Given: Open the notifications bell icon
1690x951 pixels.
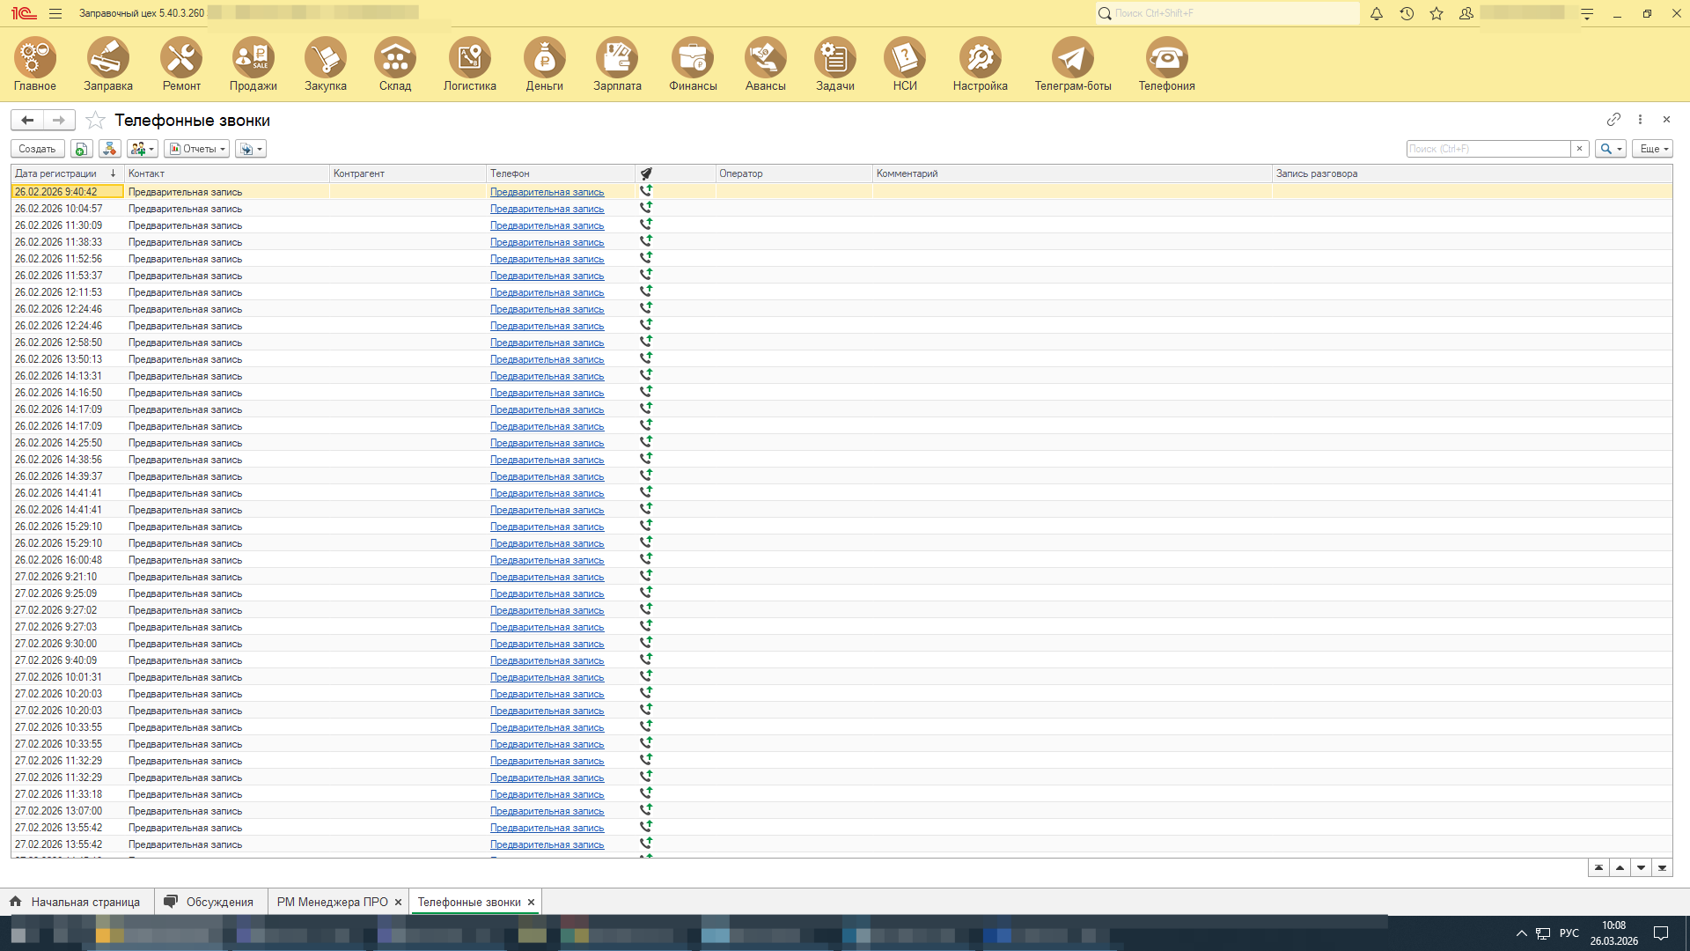Looking at the screenshot, I should click(x=1377, y=13).
